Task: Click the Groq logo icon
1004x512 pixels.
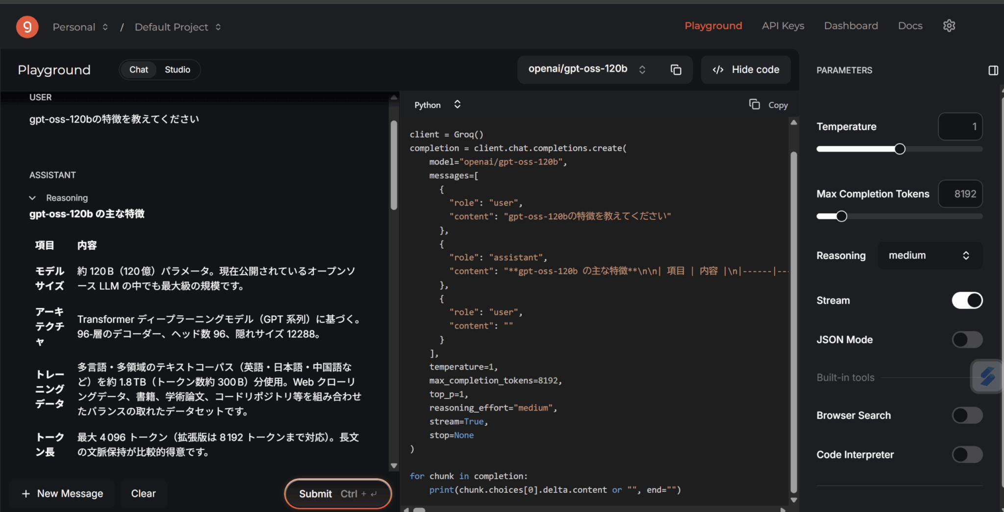Action: tap(27, 26)
